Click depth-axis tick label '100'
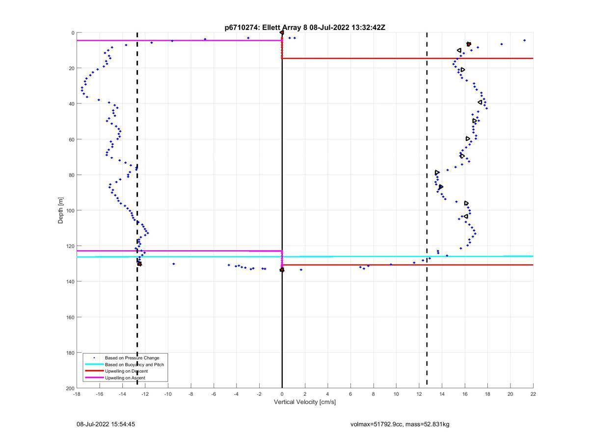 [70, 210]
